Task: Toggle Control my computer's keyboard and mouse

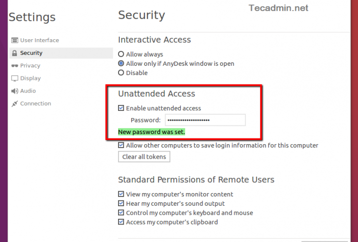Action: pyautogui.click(x=121, y=213)
